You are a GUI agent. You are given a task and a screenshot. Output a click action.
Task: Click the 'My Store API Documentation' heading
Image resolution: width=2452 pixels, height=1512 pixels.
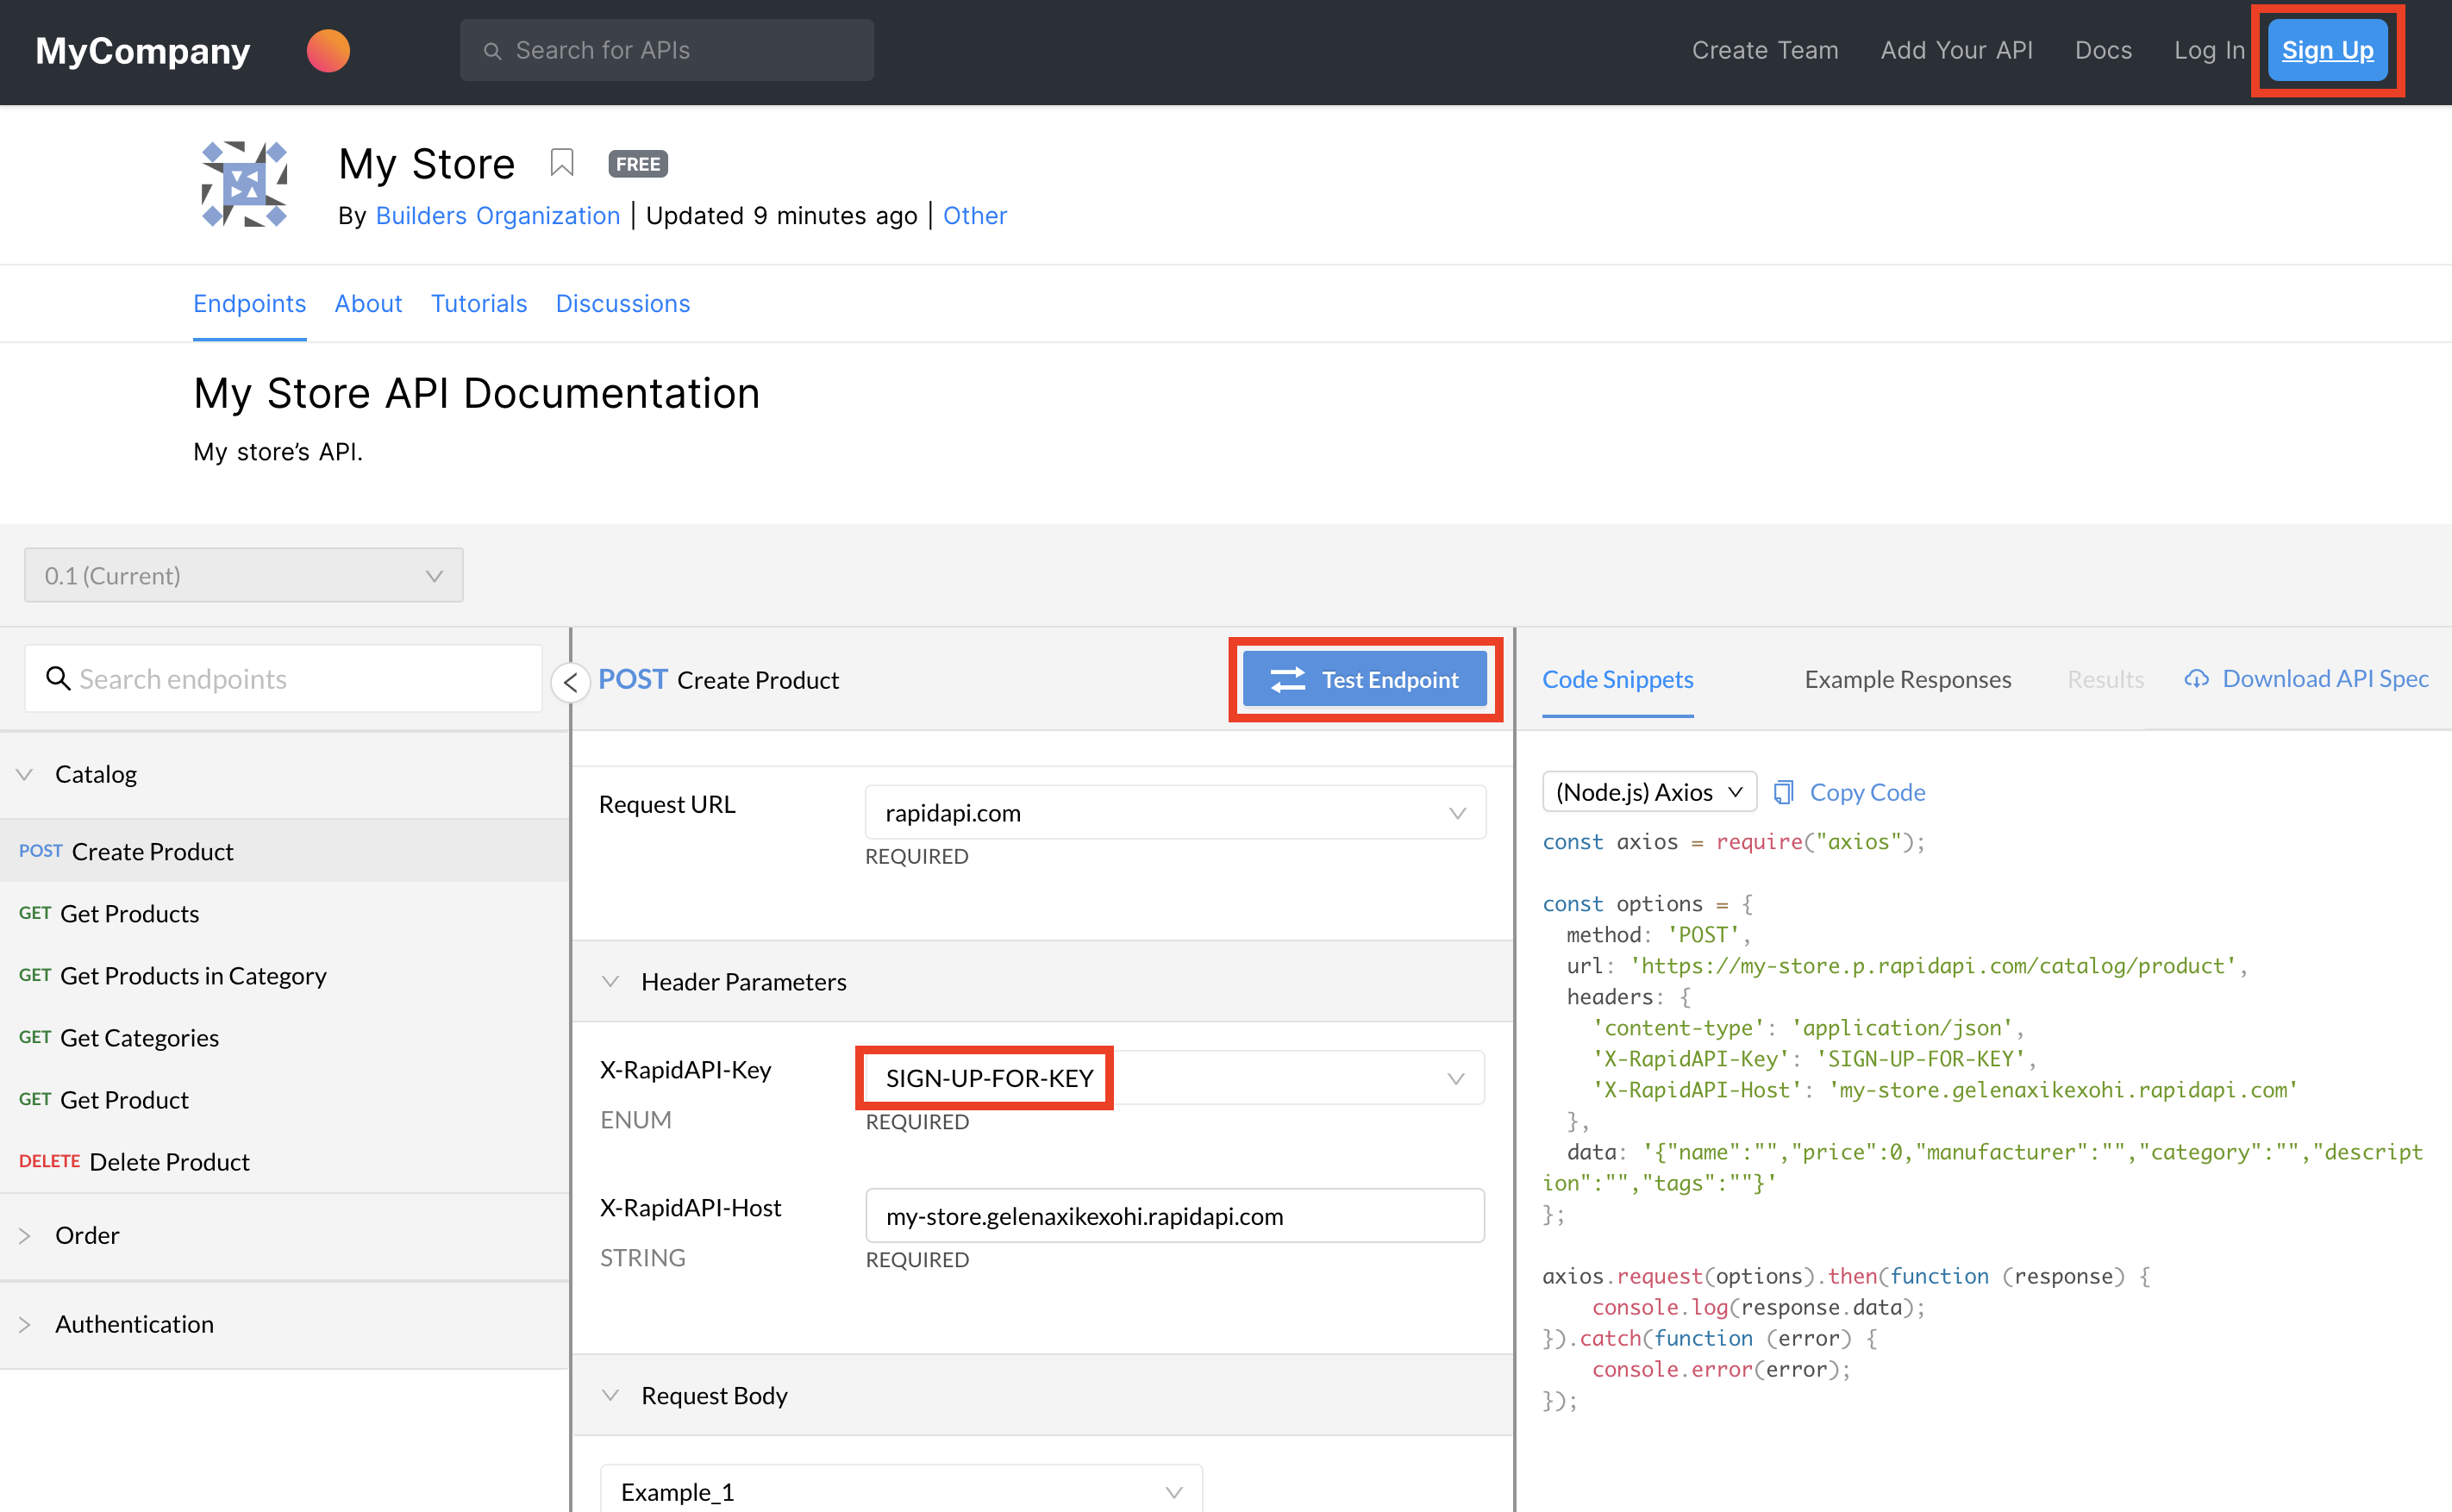pyautogui.click(x=477, y=394)
